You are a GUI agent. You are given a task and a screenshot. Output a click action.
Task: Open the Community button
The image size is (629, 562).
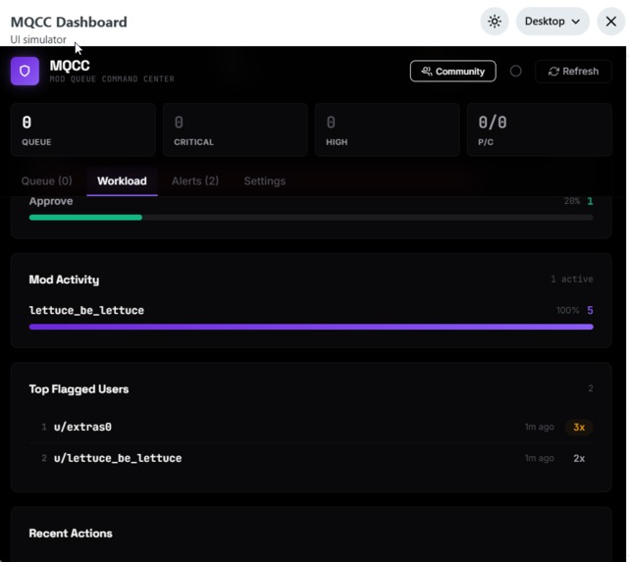(453, 72)
